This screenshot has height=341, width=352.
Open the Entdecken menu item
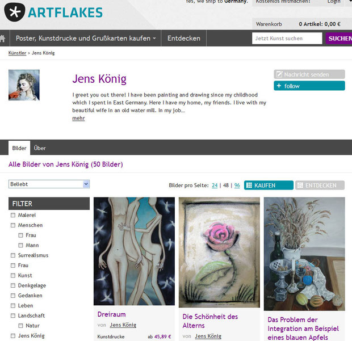tap(183, 39)
